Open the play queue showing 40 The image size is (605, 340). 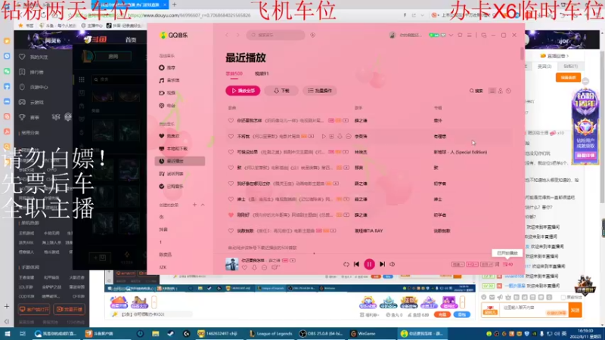pyautogui.click(x=507, y=264)
